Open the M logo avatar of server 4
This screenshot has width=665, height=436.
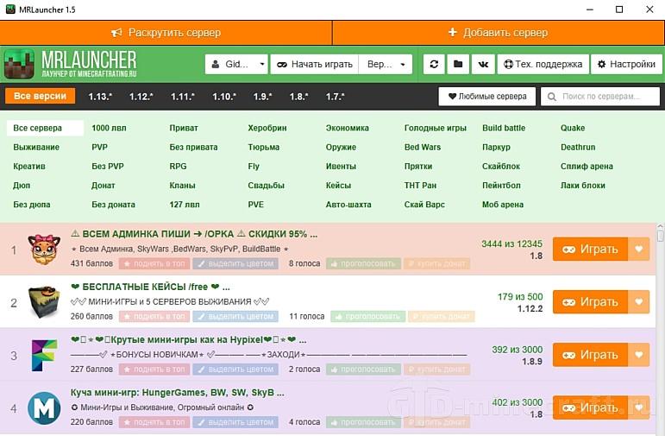44,408
